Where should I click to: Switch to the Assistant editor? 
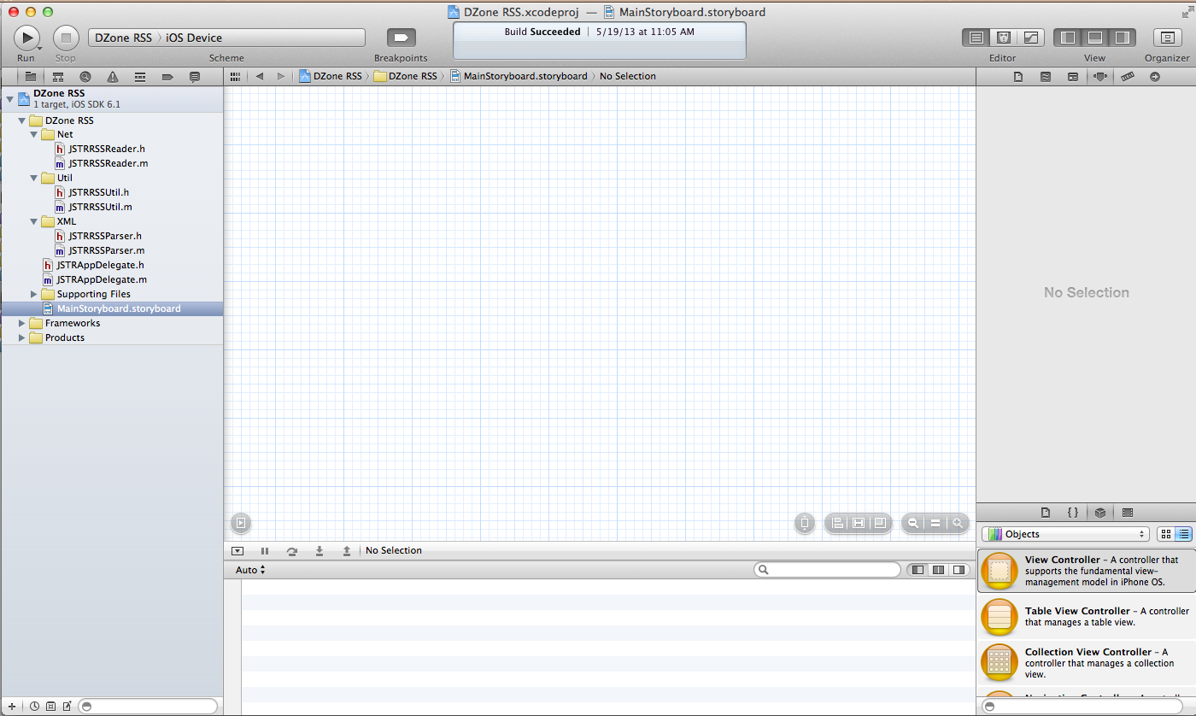pos(1005,38)
